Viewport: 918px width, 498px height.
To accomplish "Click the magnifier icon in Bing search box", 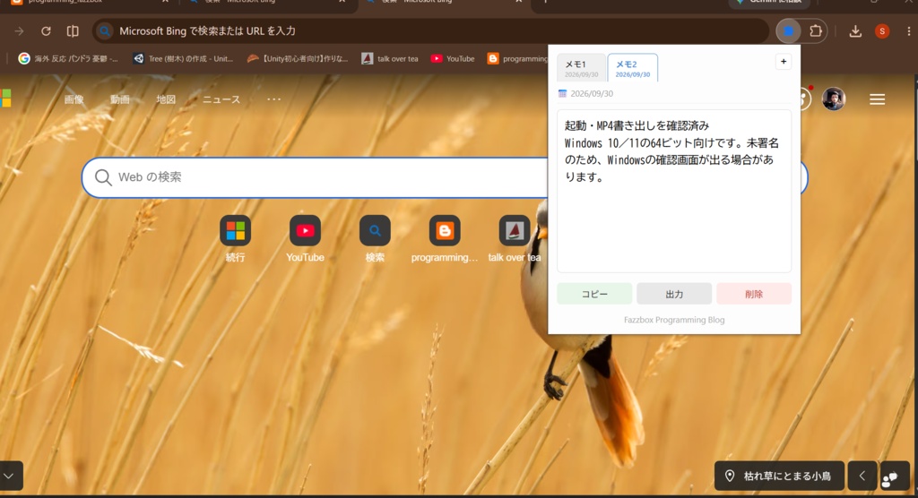I will point(103,177).
